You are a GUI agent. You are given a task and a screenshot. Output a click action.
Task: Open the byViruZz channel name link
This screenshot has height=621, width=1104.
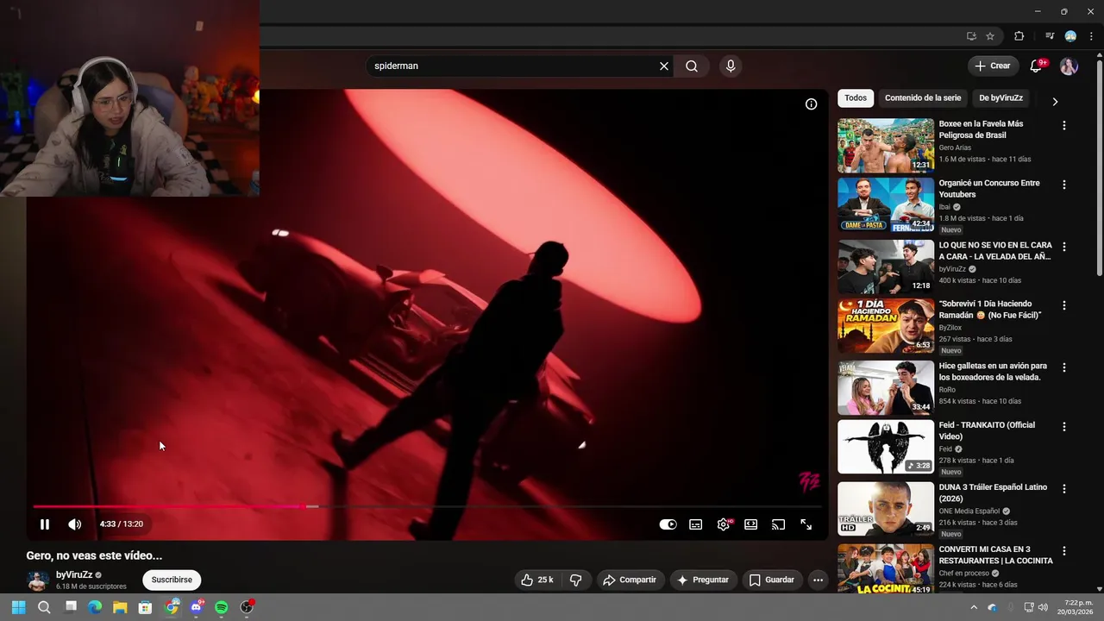tap(74, 574)
